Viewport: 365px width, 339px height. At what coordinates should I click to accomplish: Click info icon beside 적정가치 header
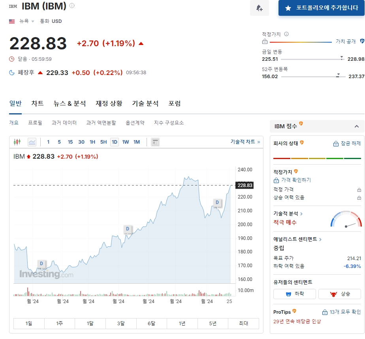(286, 34)
